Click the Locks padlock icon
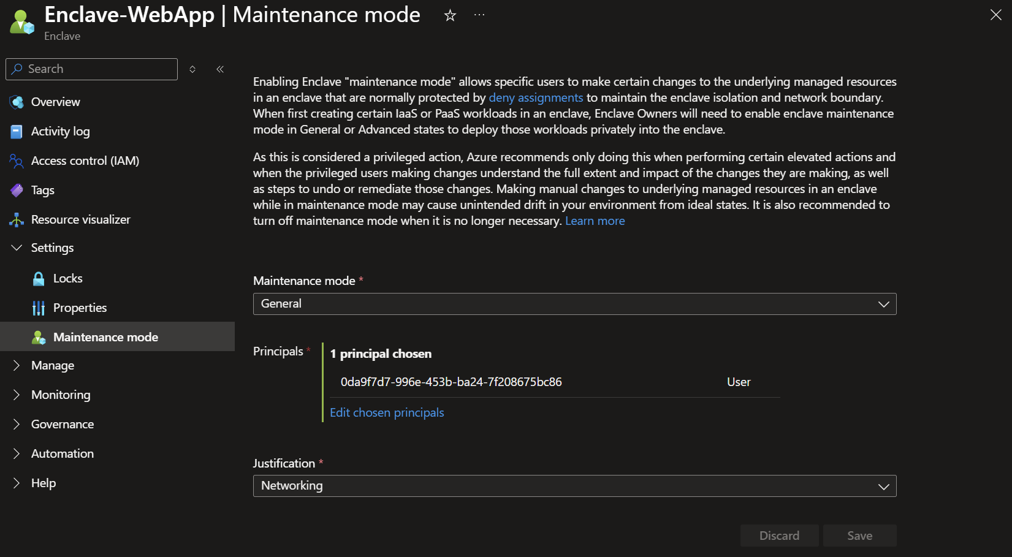 39,279
